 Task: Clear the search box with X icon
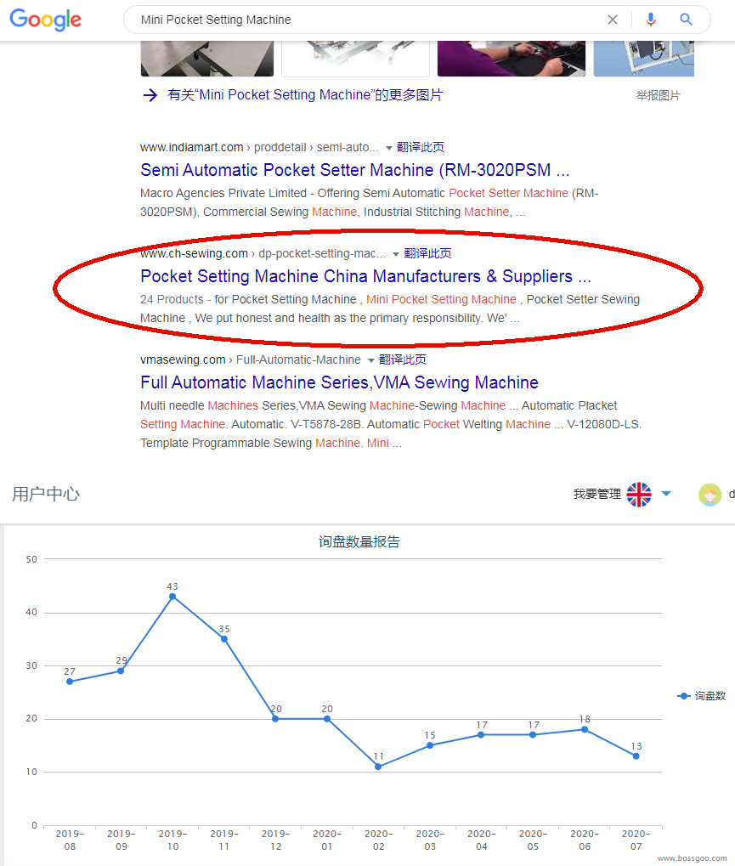click(612, 20)
